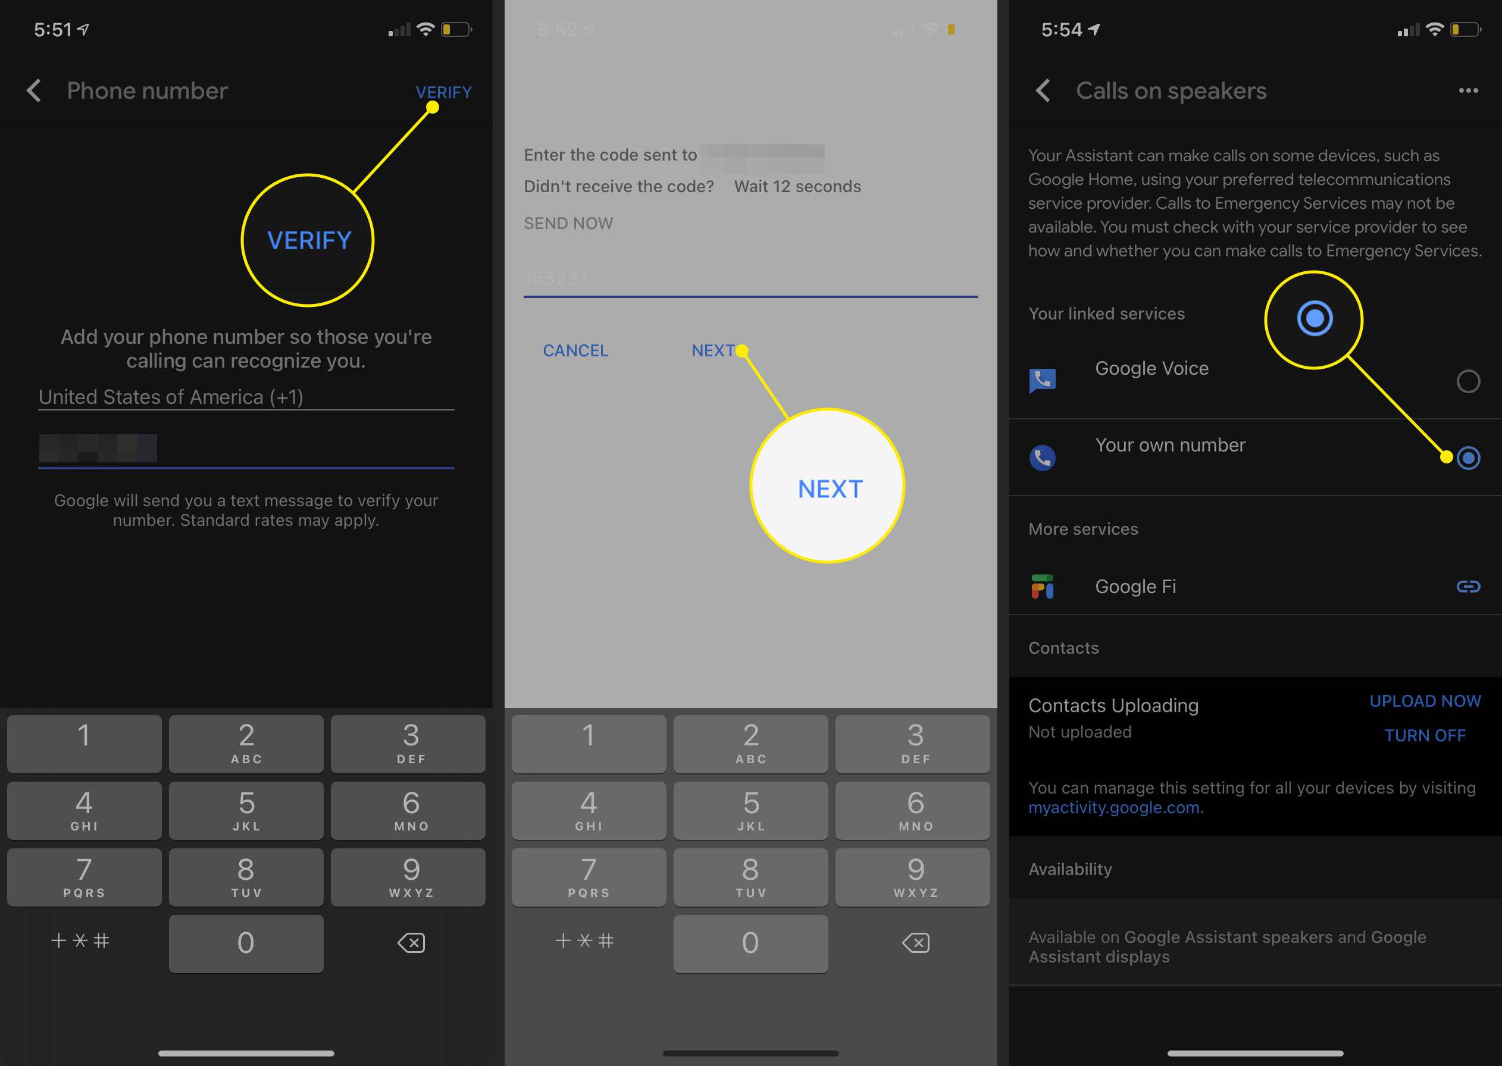
Task: Tap UPLOAD NOW for Contacts Uploading
Action: pyautogui.click(x=1421, y=701)
